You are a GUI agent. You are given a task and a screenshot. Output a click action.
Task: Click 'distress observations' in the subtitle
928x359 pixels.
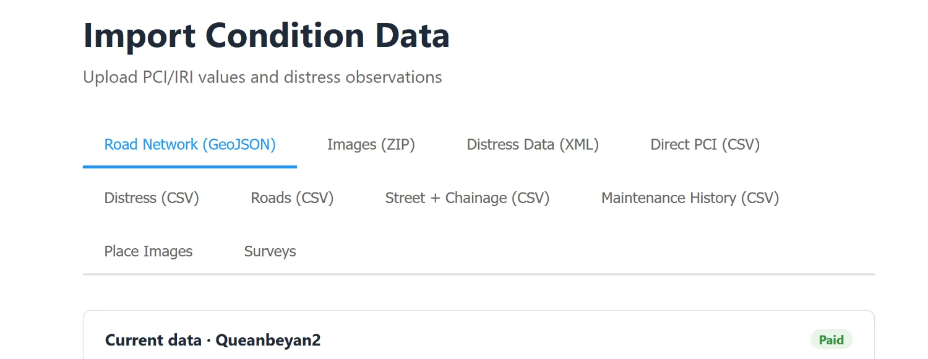[363, 77]
